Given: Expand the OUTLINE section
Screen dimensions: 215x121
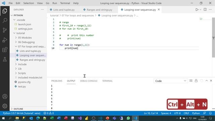Looking at the screenshot, I should tap(29, 109).
